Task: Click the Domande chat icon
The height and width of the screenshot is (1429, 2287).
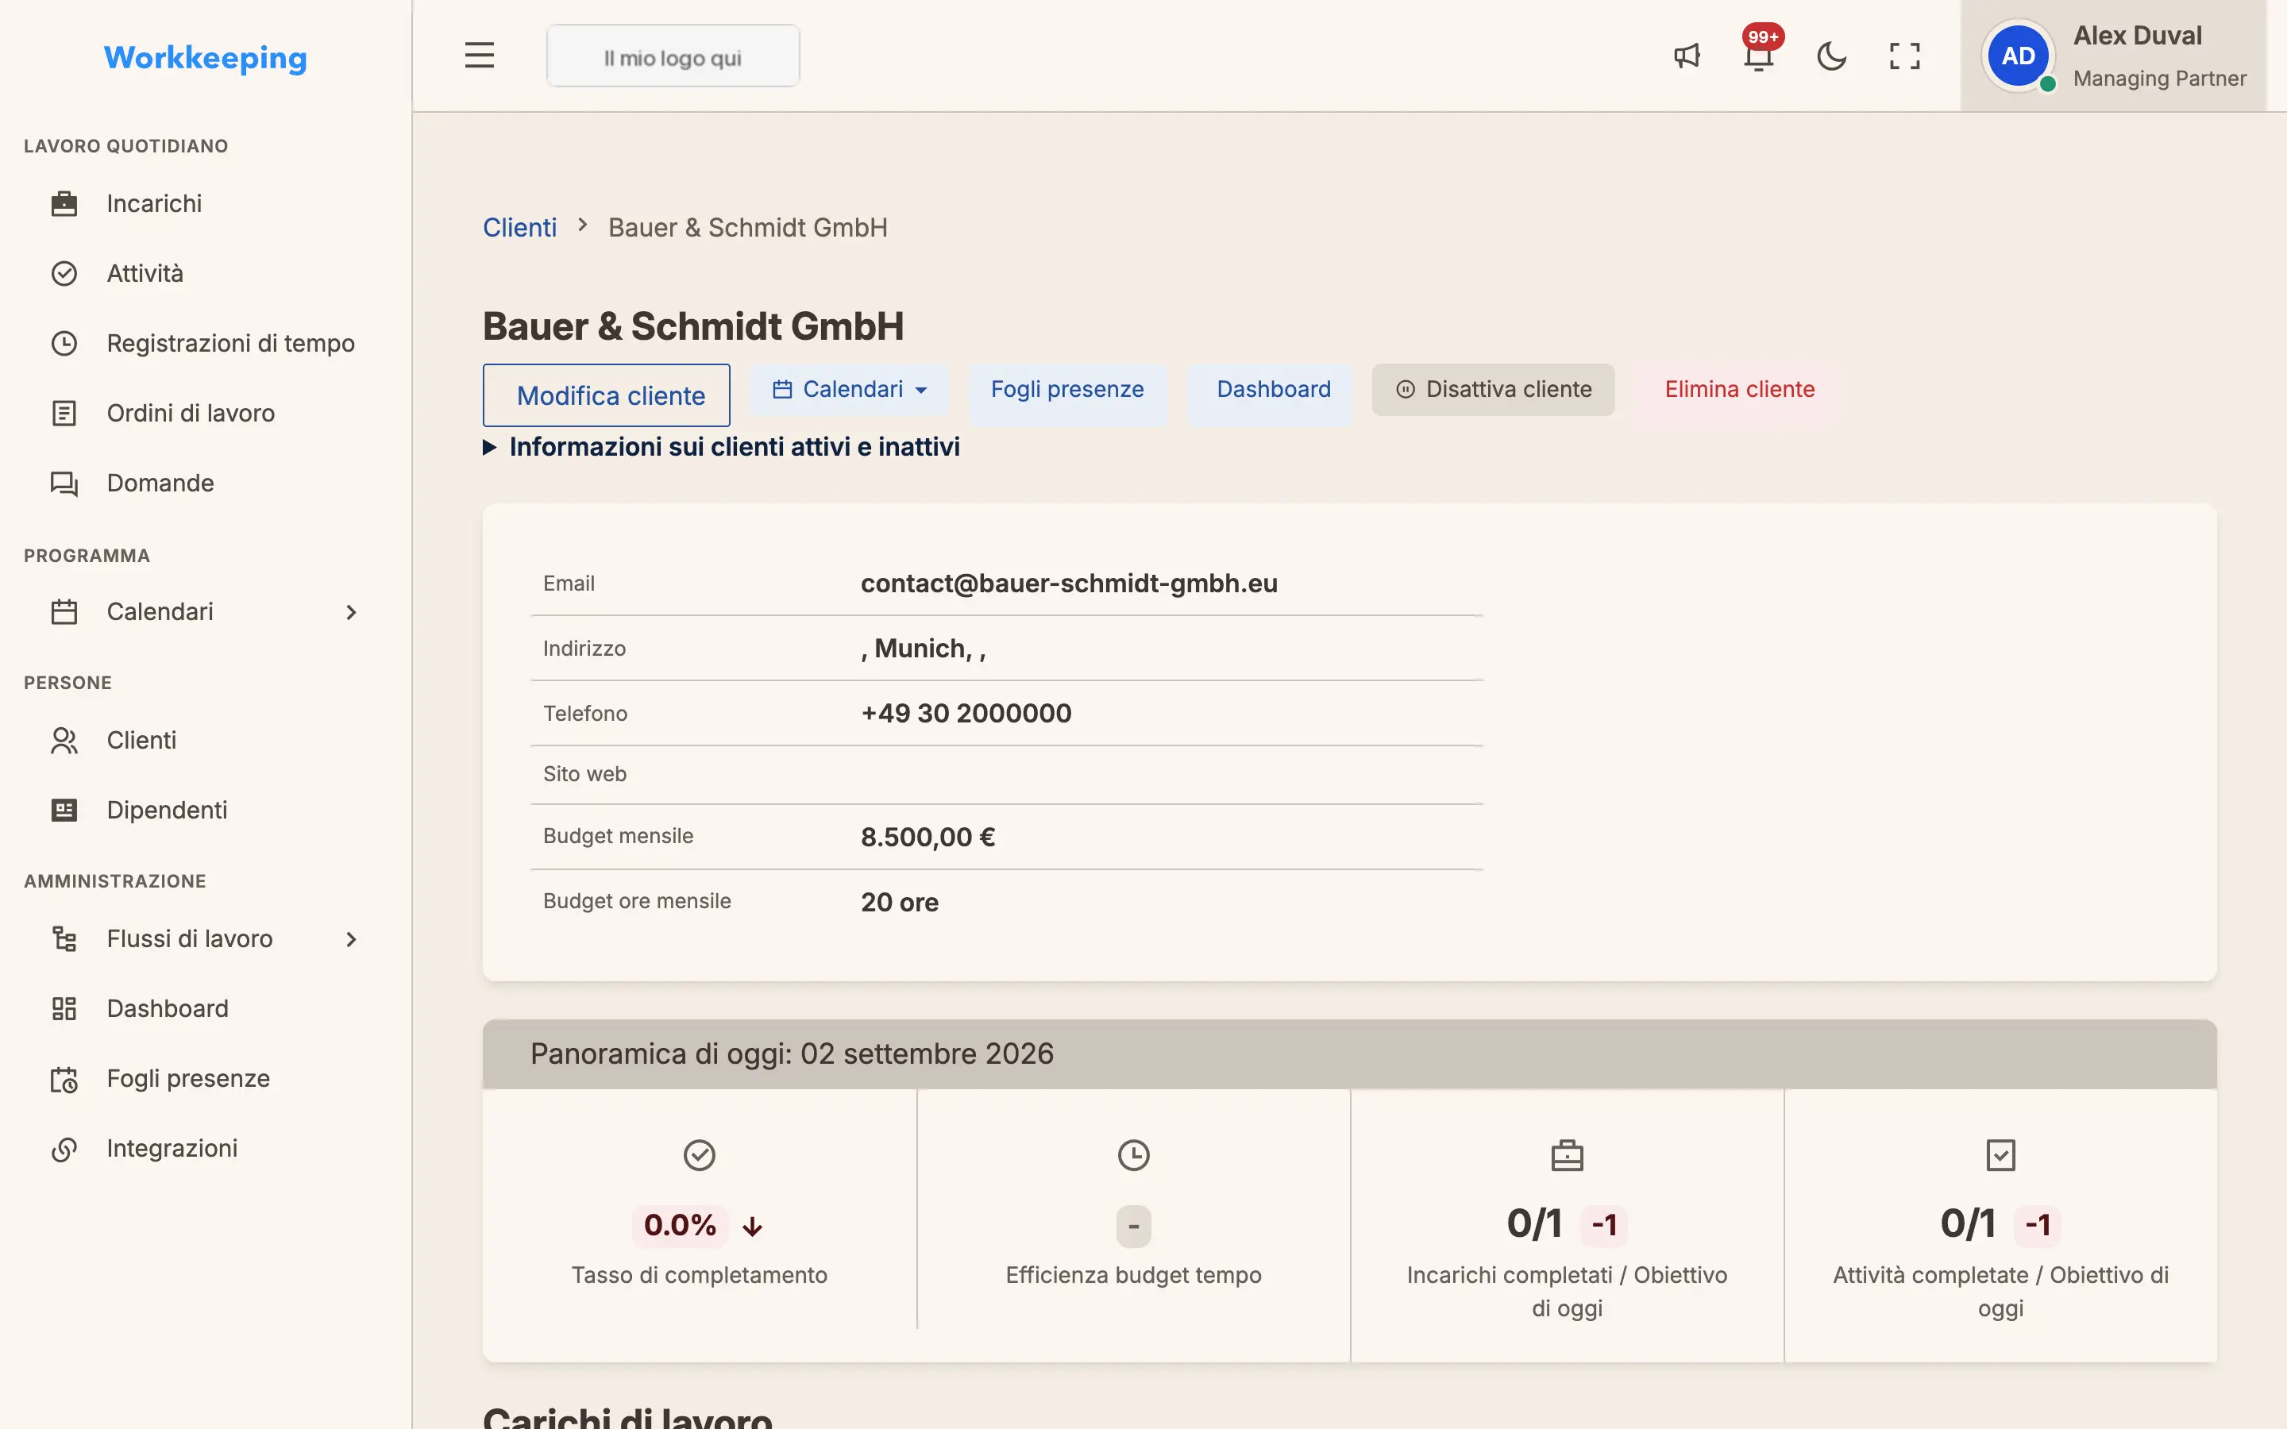Action: [64, 483]
